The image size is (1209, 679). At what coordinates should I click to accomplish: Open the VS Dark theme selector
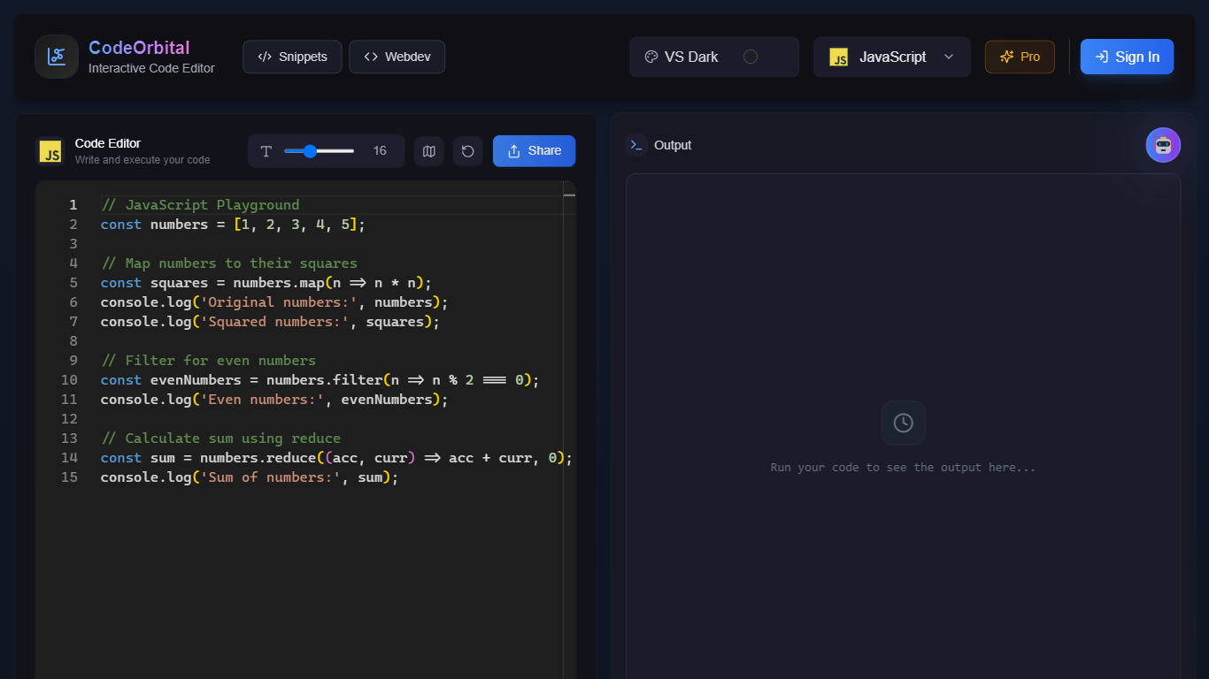[x=714, y=57]
